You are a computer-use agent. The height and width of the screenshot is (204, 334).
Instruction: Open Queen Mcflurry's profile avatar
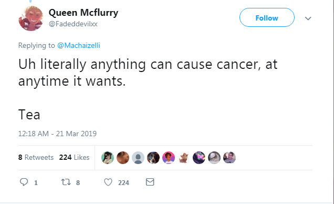tap(31, 18)
